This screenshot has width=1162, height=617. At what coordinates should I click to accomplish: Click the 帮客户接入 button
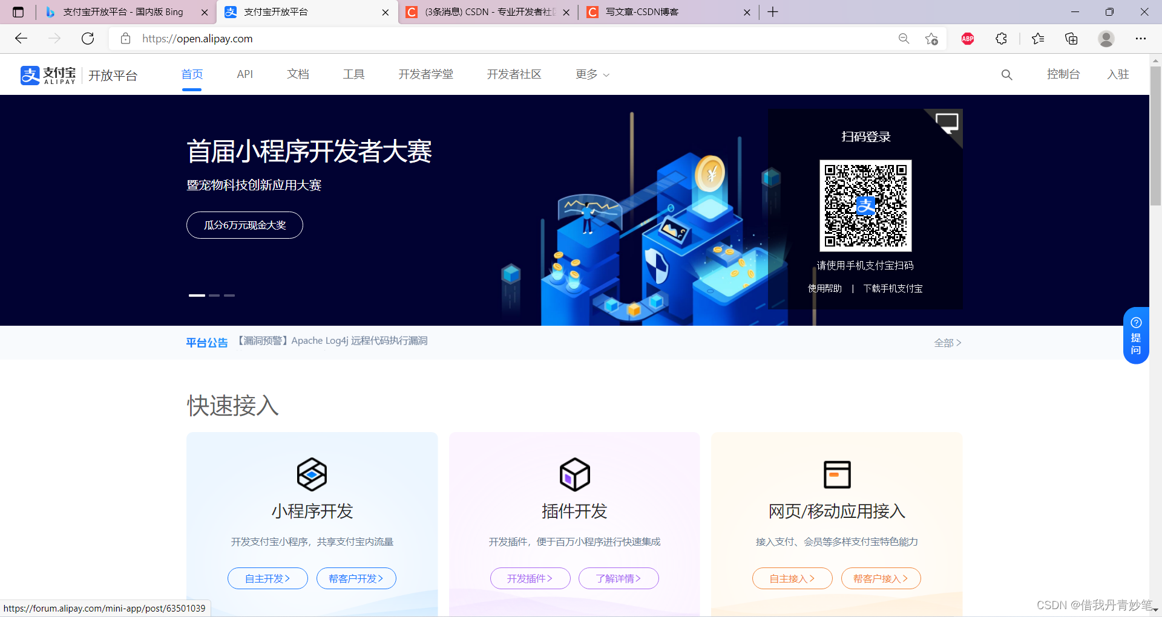pos(881,578)
